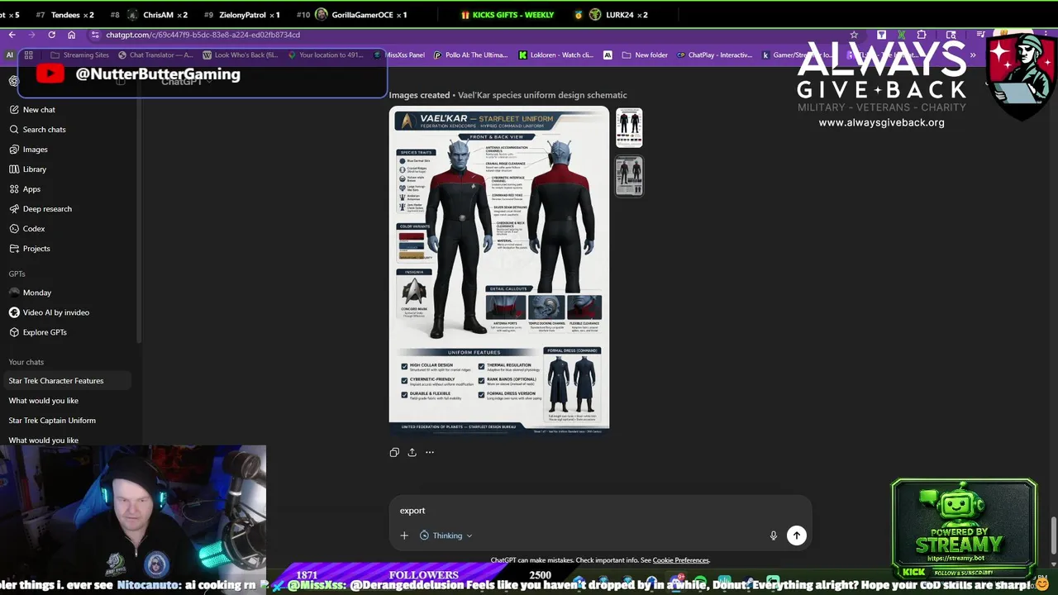Select the Monday GPT
Screen dimensions: 1058x595
click(31, 293)
